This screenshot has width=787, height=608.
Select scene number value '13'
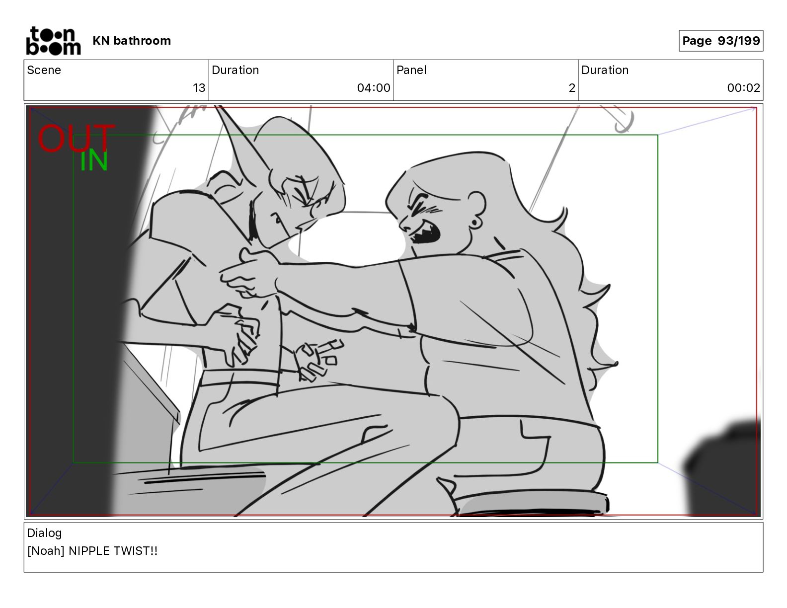[199, 88]
